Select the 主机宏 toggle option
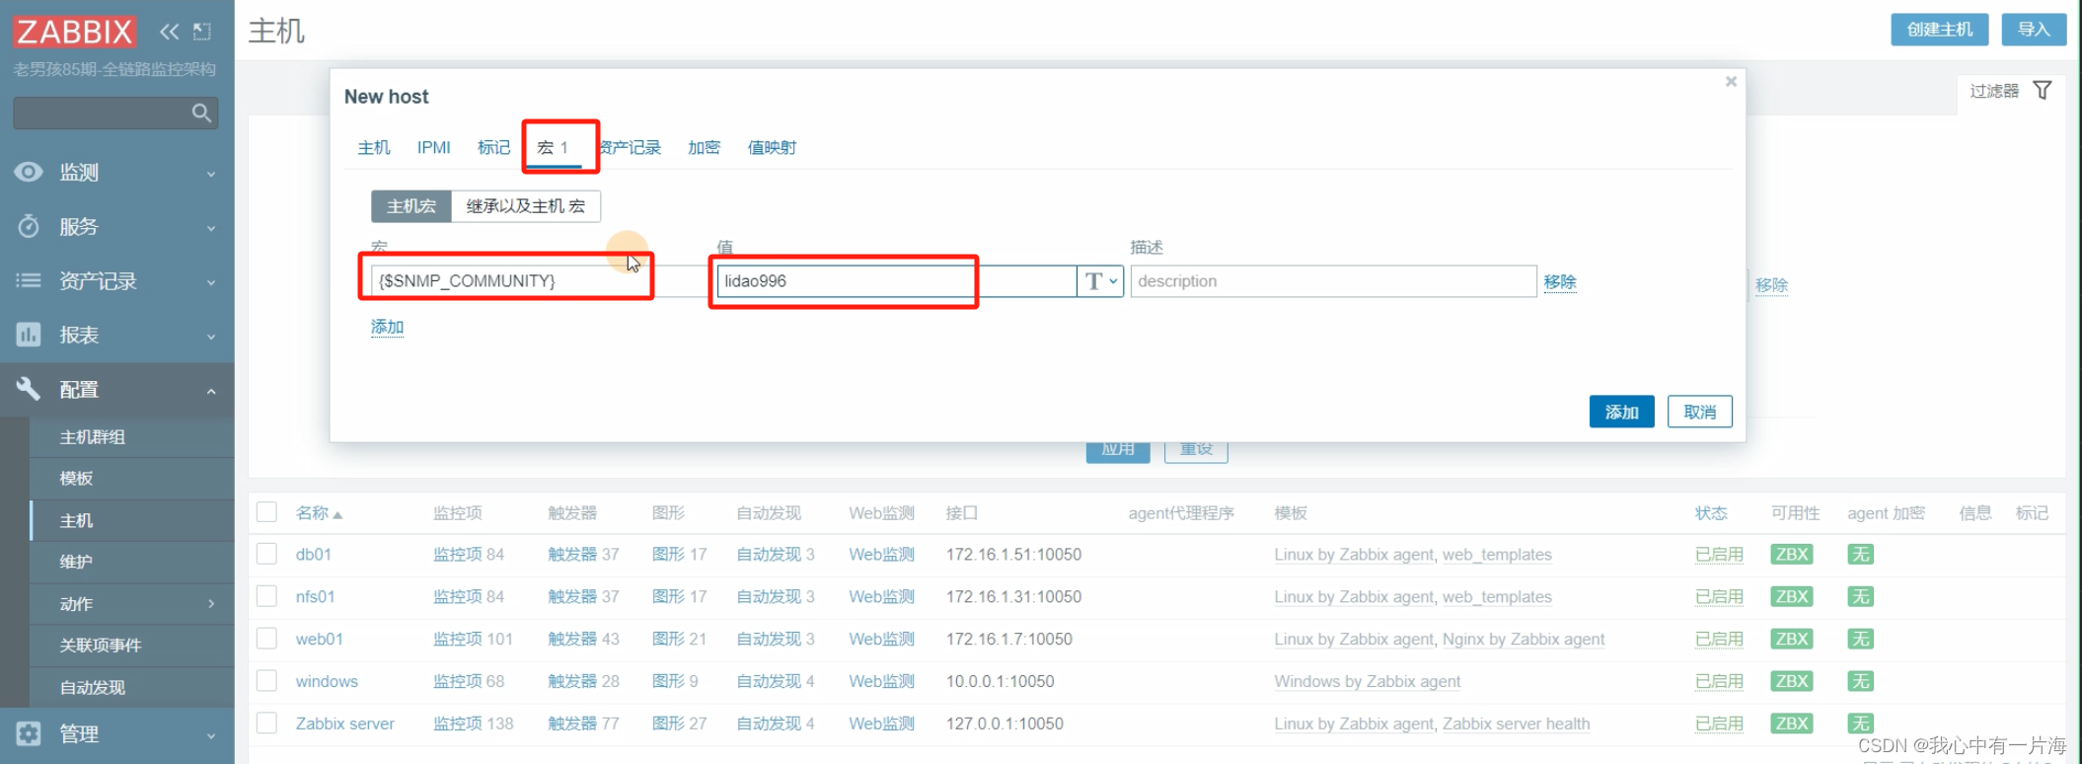Image resolution: width=2082 pixels, height=764 pixels. click(x=411, y=205)
